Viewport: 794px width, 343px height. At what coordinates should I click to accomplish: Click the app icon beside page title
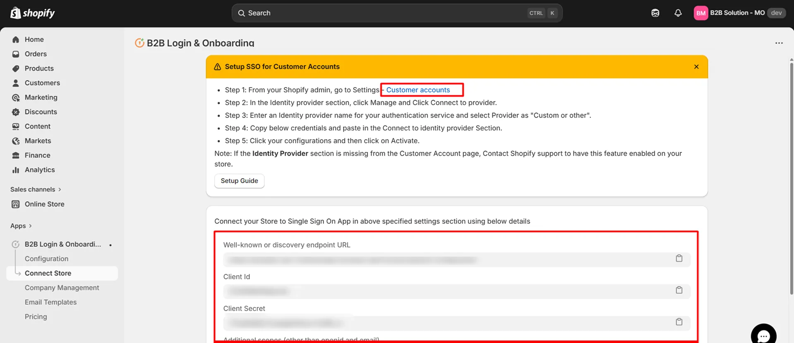pyautogui.click(x=139, y=43)
